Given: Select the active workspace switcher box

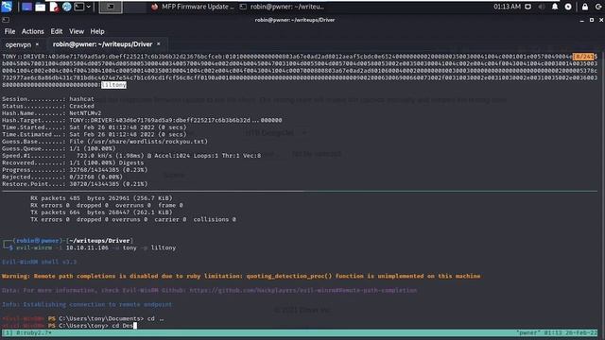Looking at the screenshot, I should [x=111, y=7].
